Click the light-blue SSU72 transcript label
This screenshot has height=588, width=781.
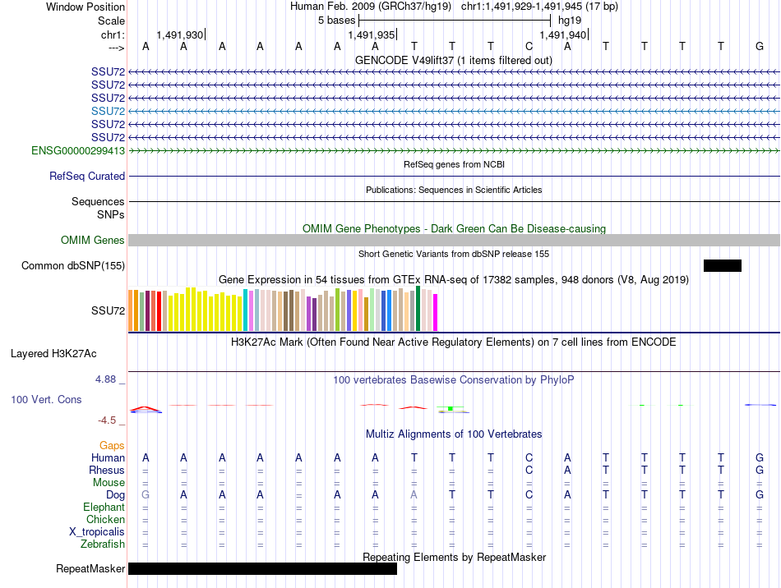pos(108,111)
